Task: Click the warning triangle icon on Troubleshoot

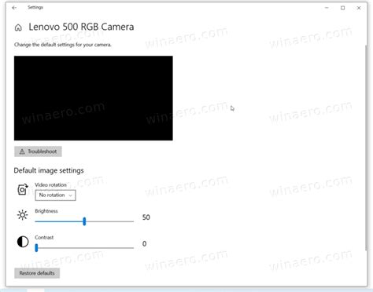Action: (x=22, y=151)
